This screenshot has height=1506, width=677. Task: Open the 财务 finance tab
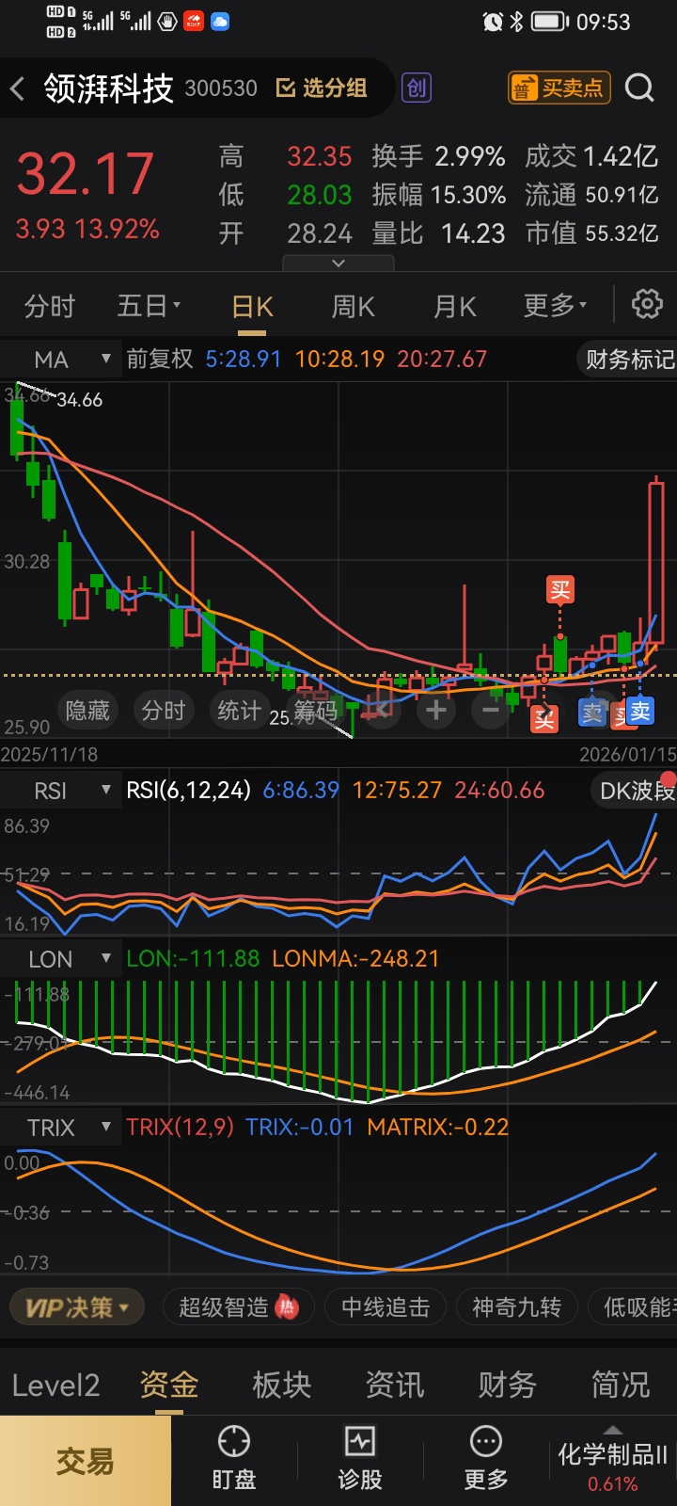coord(508,1385)
